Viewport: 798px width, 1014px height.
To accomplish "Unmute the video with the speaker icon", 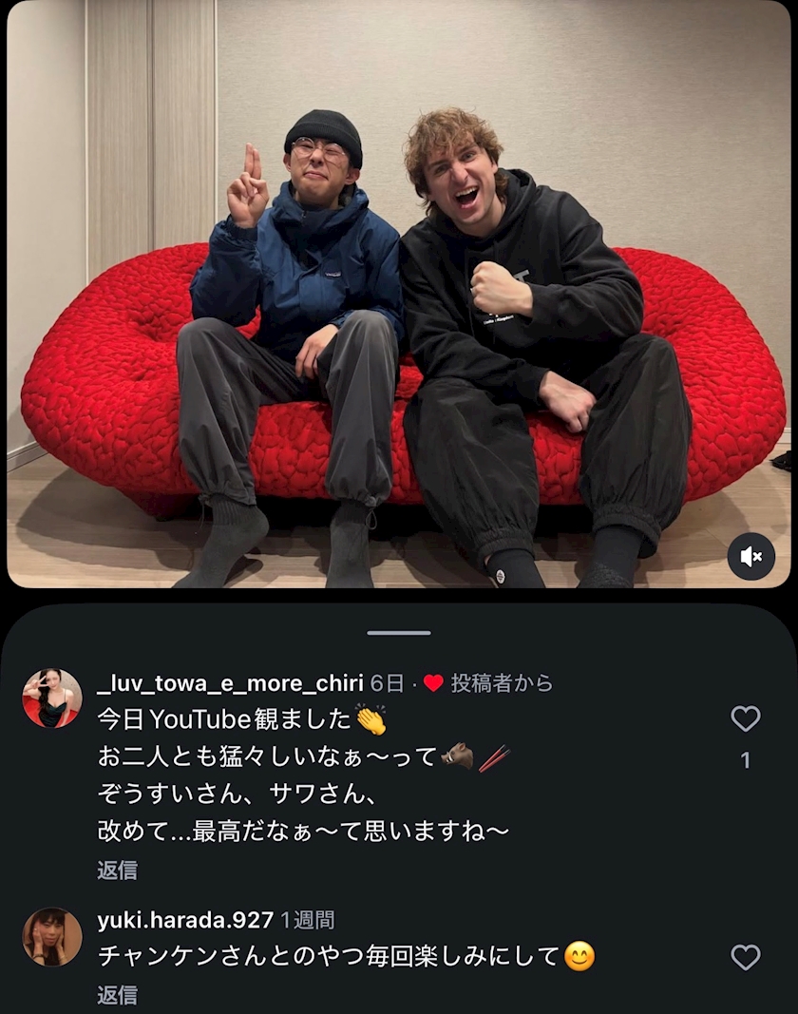I will [750, 556].
